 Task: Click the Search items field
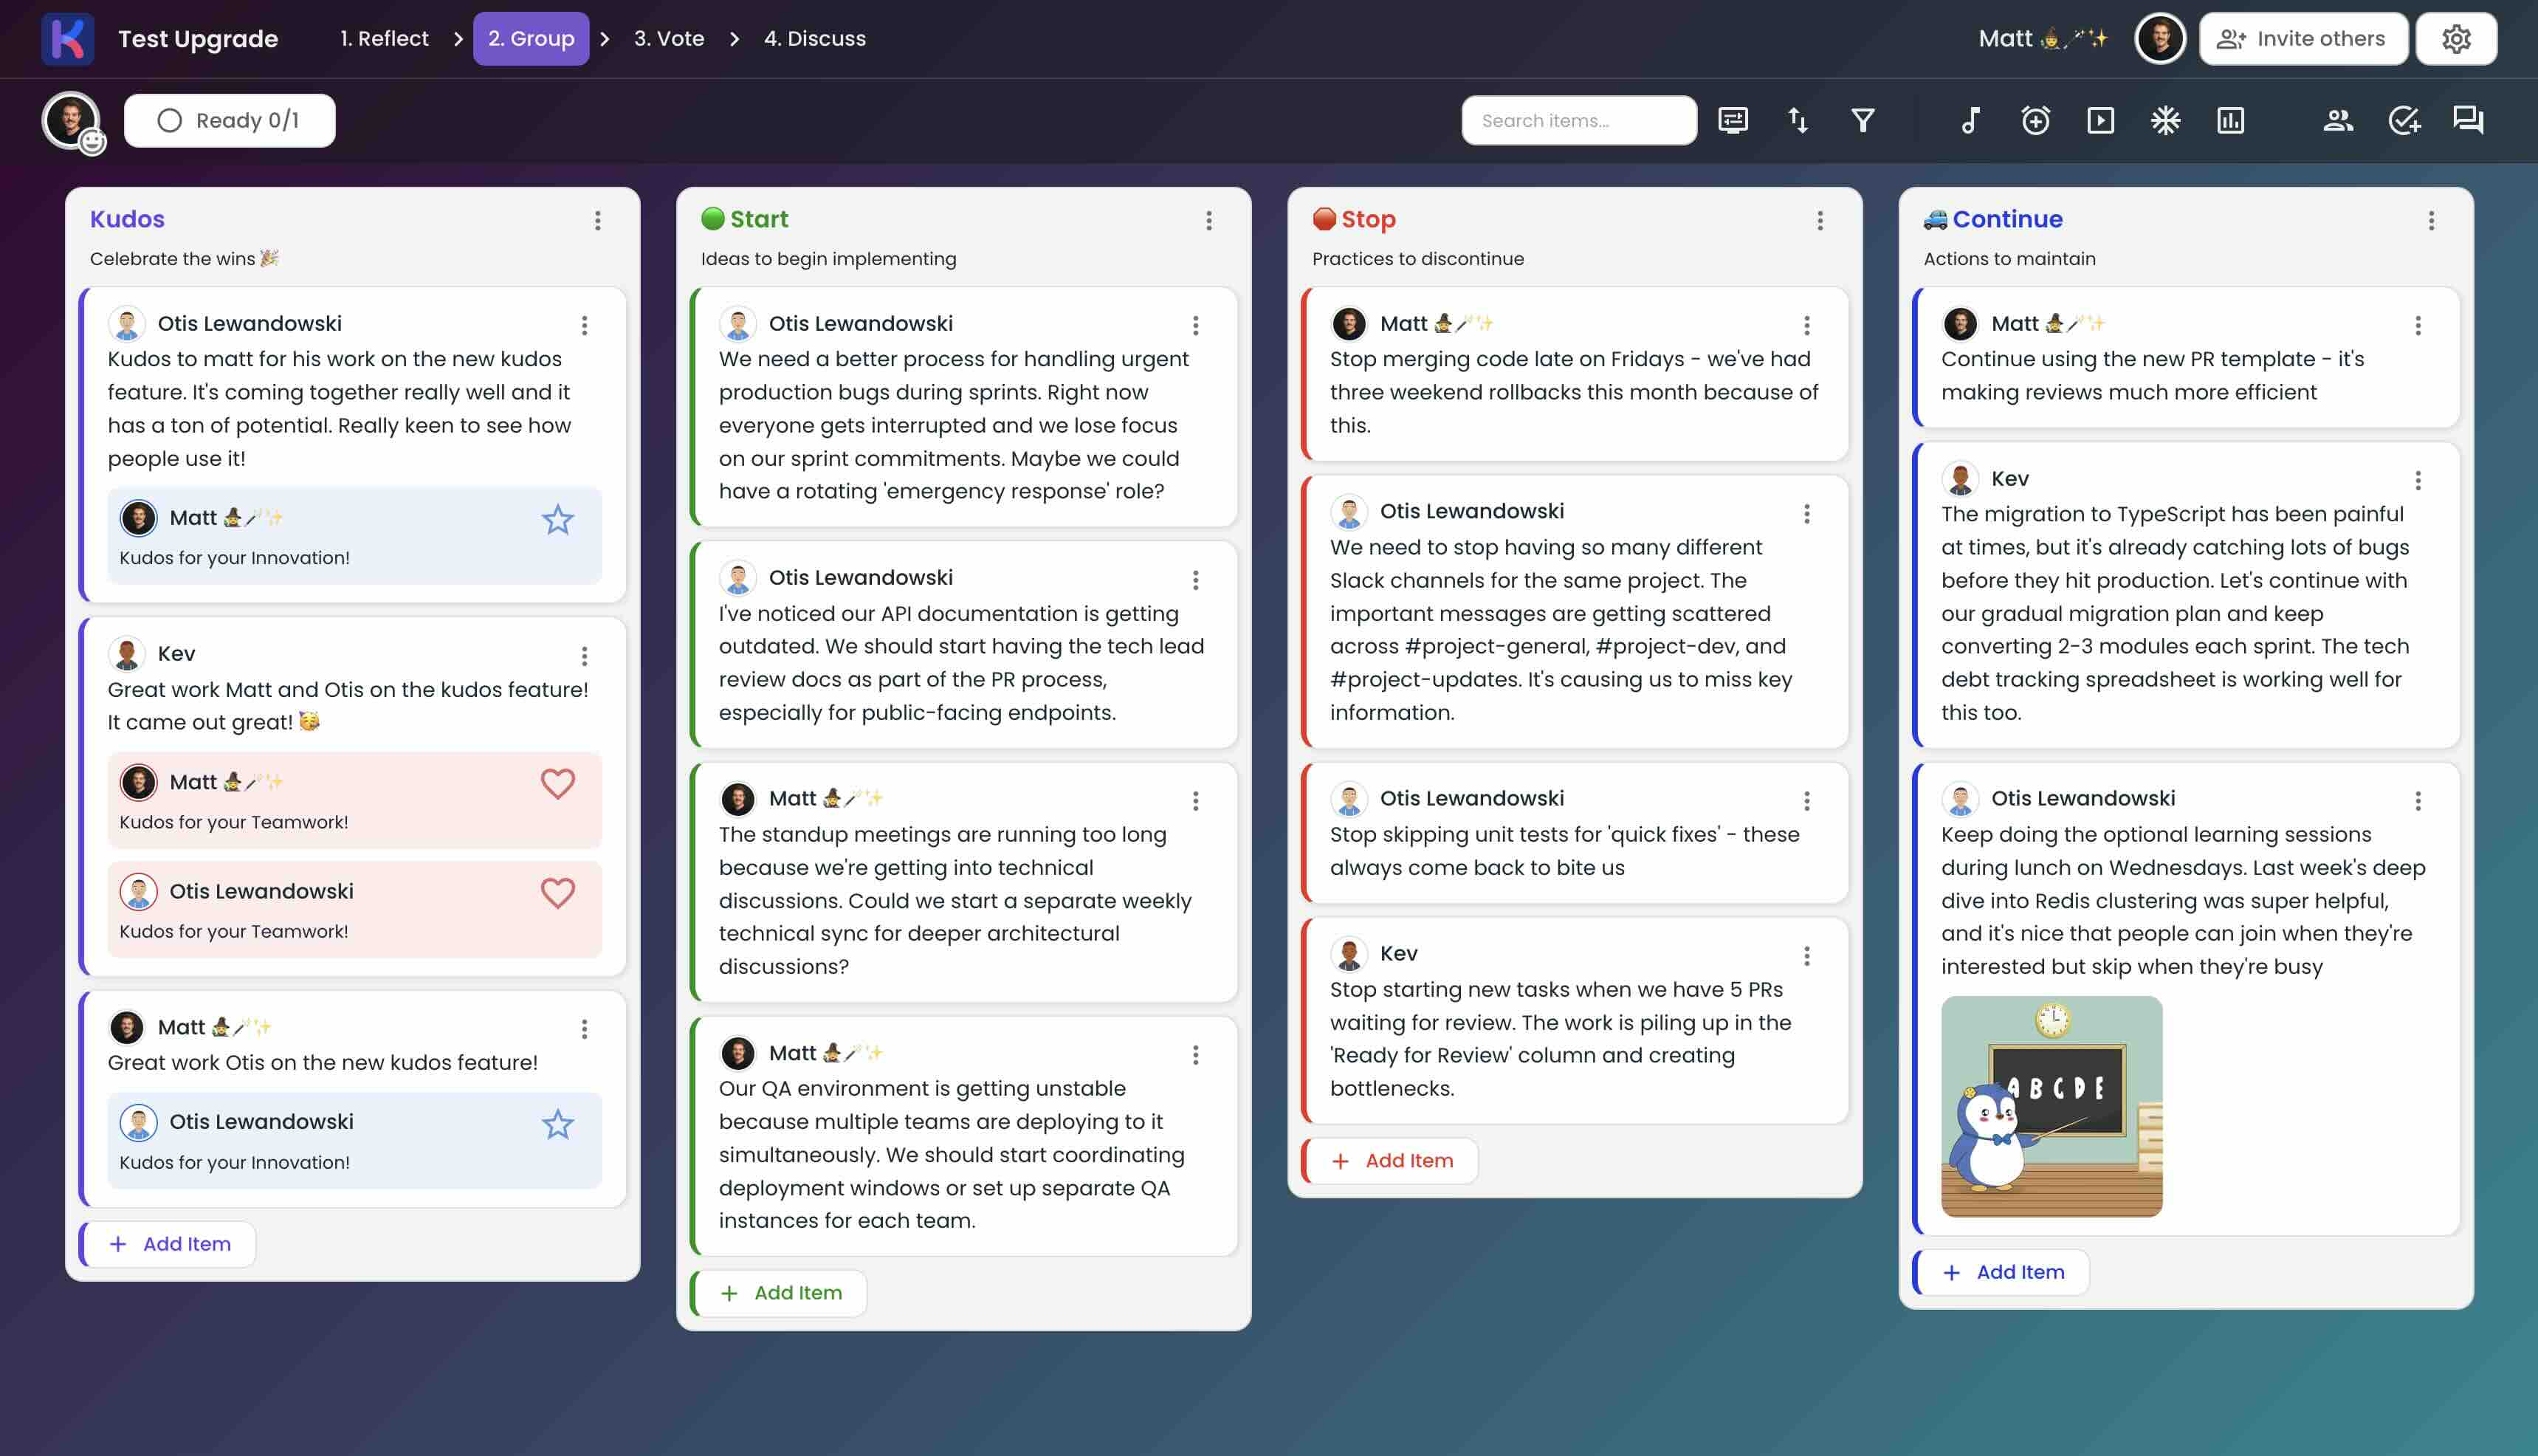tap(1578, 121)
